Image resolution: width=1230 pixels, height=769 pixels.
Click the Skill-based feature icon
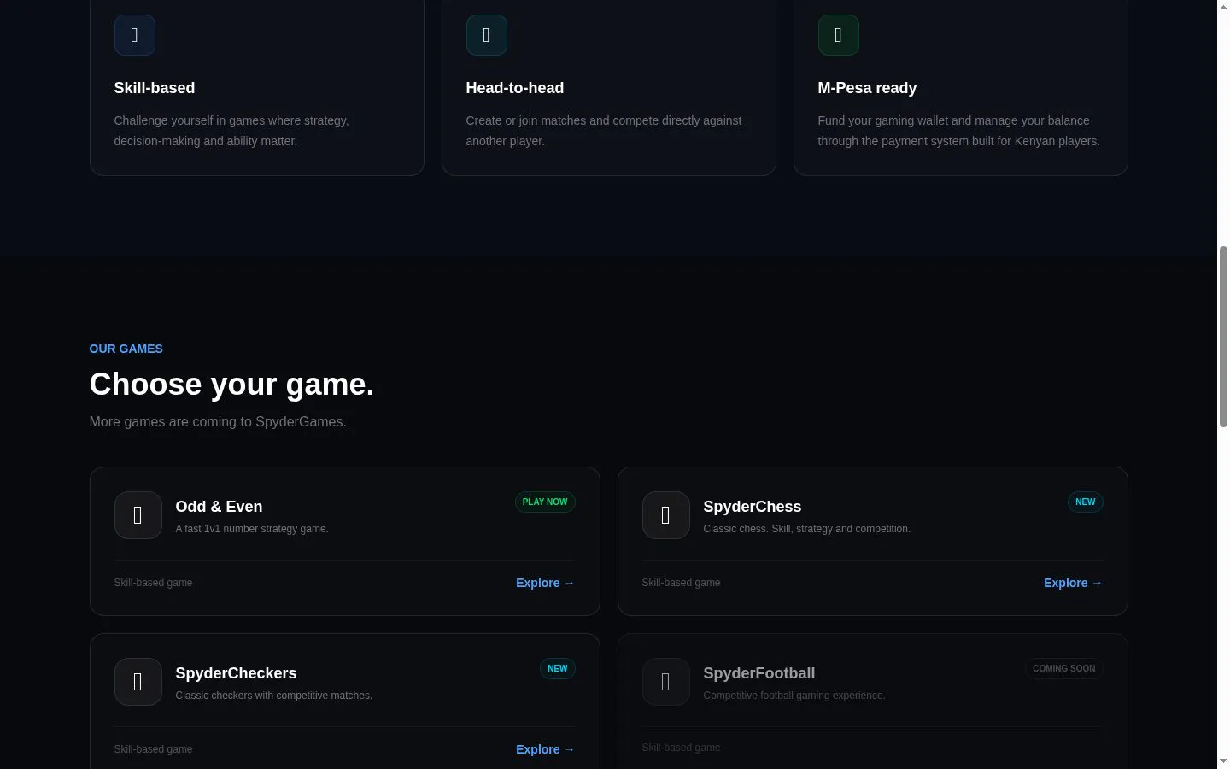(134, 35)
